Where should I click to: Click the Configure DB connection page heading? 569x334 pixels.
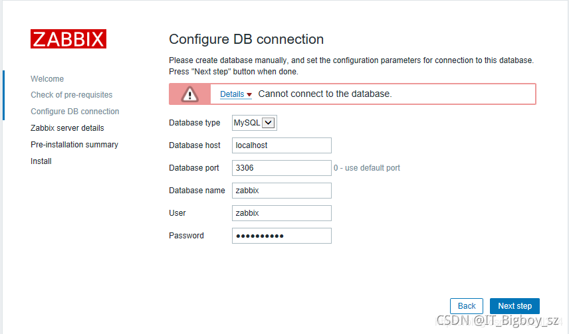click(247, 39)
